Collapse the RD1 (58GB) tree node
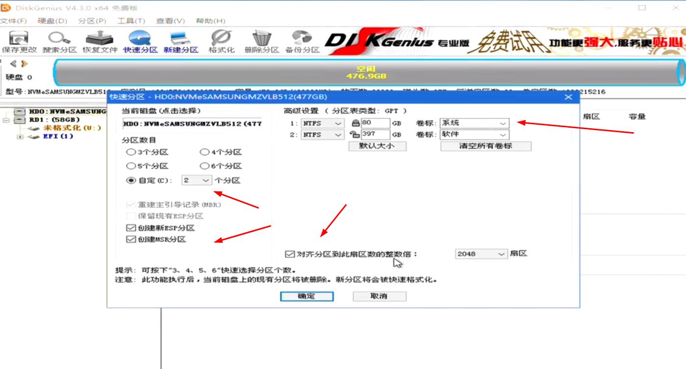Screen dimensions: 686x369 click(6, 120)
